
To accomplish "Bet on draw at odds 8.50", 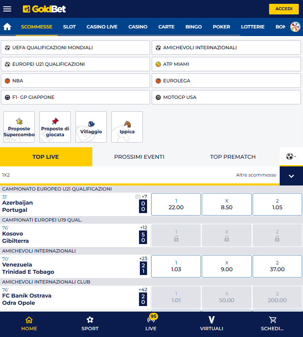I will [227, 204].
